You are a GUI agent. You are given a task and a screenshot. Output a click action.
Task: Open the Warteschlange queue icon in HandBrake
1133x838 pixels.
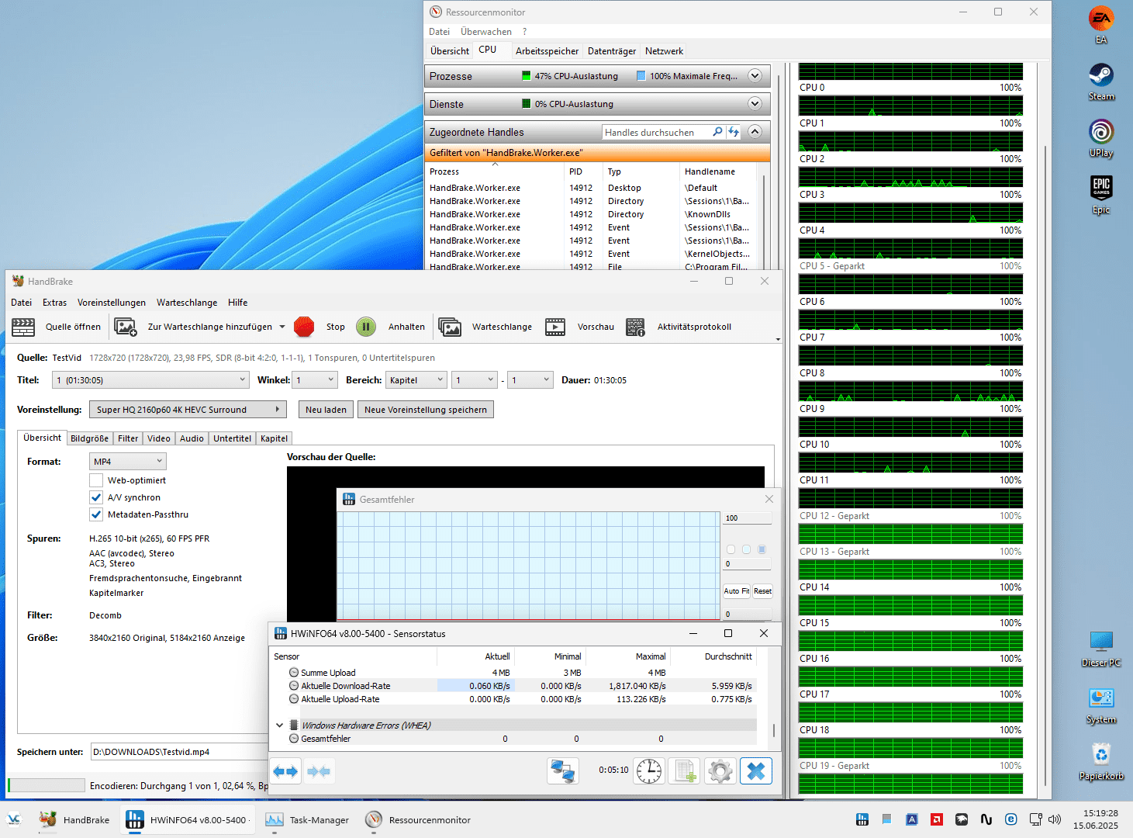(x=450, y=327)
